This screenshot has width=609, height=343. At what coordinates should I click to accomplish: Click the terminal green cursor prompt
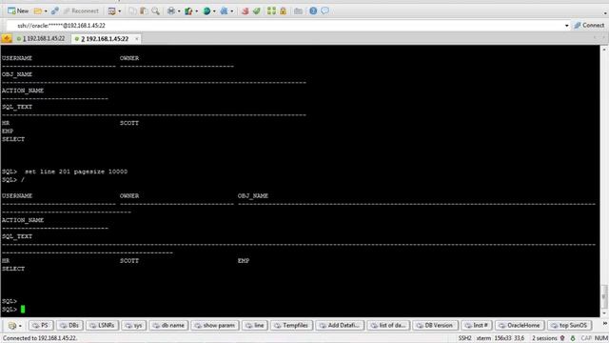coord(23,309)
